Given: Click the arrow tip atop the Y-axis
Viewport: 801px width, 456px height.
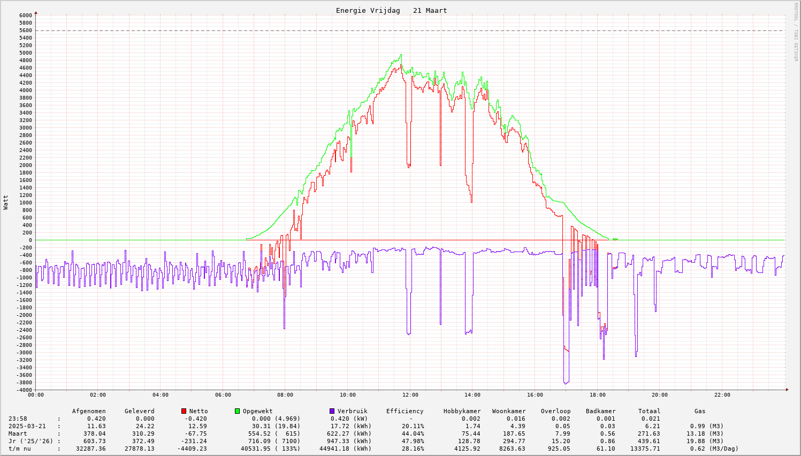Looking at the screenshot, I should 36,12.
